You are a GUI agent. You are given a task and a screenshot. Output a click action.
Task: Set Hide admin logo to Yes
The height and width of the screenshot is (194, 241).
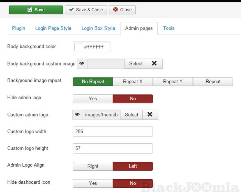[x=93, y=99]
